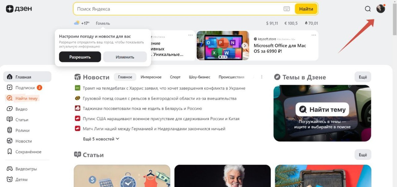Image resolution: width=397 pixels, height=187 pixels.
Task: Click the Дзен logo
Action: 19,9
